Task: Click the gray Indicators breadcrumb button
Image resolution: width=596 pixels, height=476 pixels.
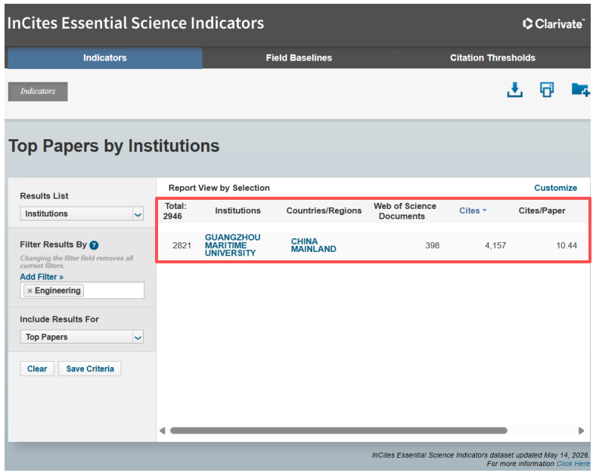Action: tap(38, 92)
